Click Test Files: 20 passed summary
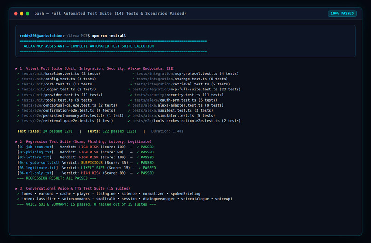 tap(45, 131)
